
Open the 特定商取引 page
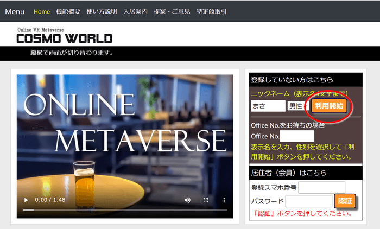pyautogui.click(x=212, y=11)
